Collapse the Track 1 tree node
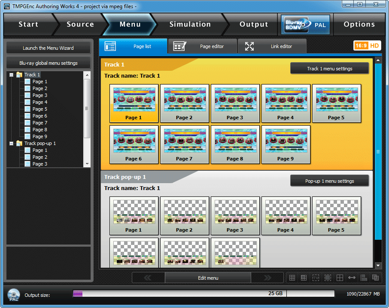The image size is (389, 308). pos(12,75)
